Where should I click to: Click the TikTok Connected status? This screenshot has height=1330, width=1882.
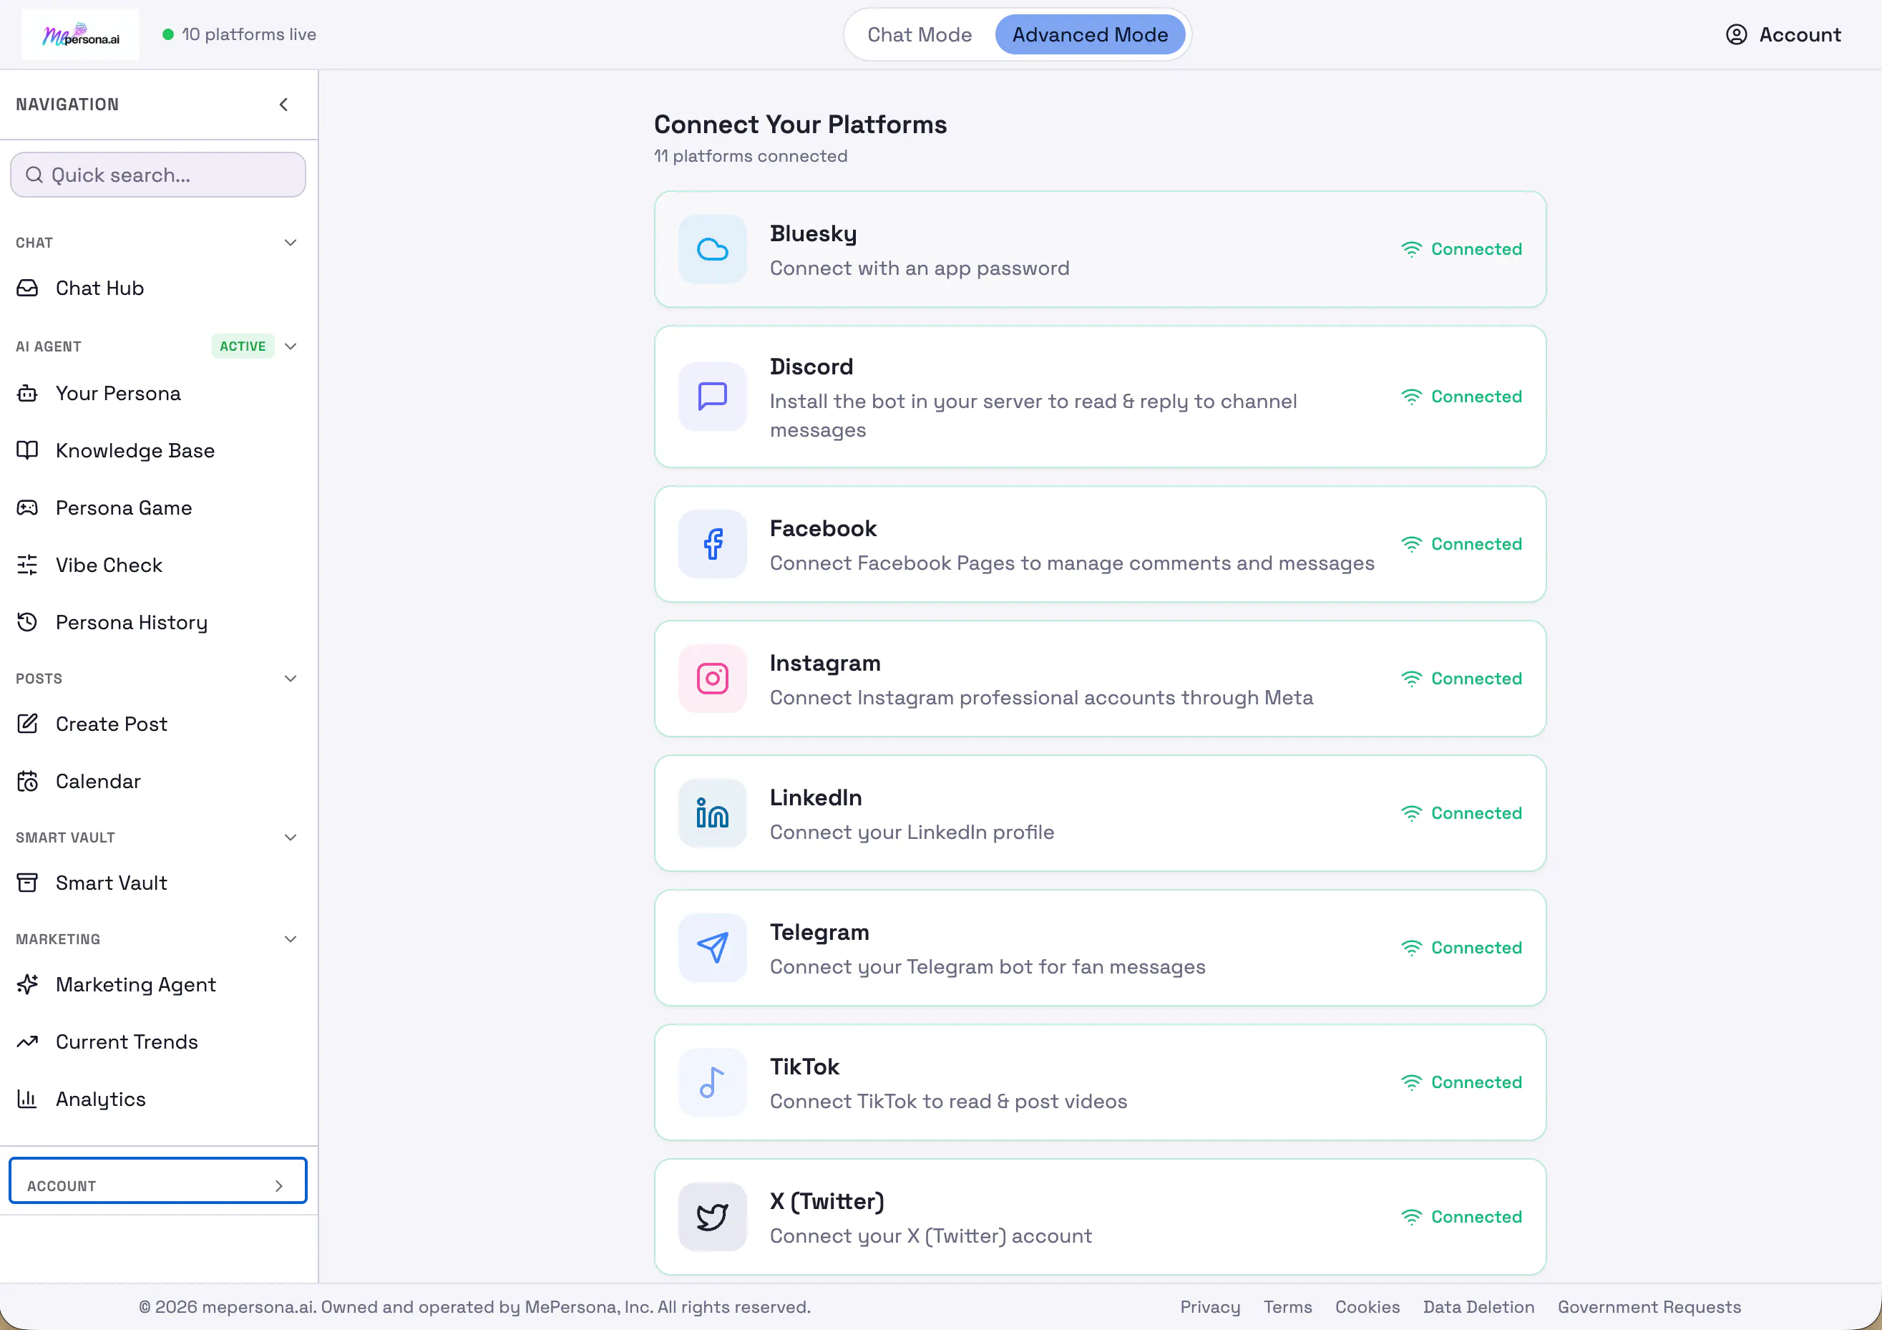pyautogui.click(x=1461, y=1082)
